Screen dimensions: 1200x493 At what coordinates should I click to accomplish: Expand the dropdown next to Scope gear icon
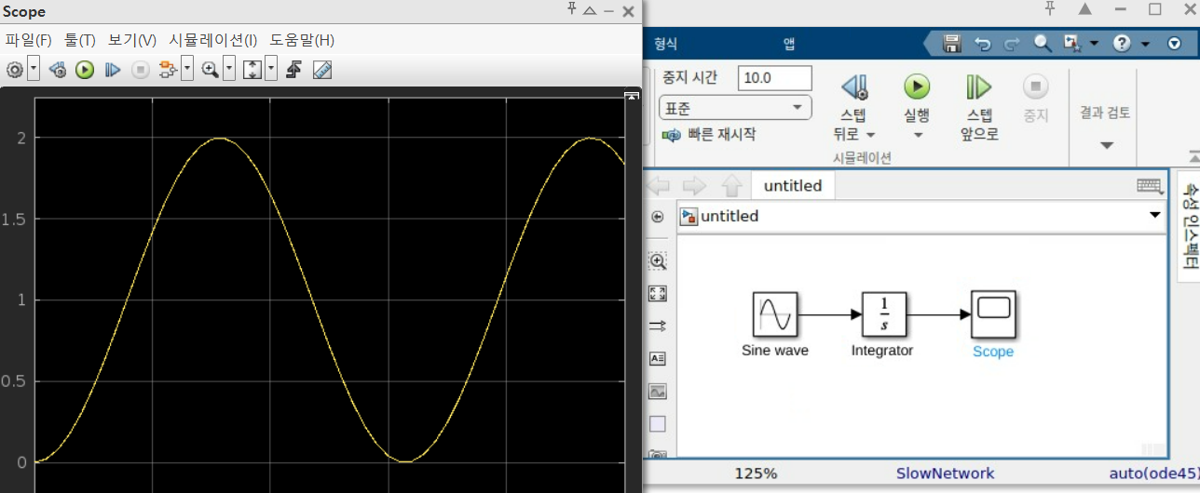(34, 69)
